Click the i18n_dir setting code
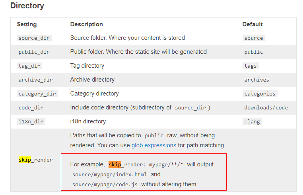 click(31, 122)
